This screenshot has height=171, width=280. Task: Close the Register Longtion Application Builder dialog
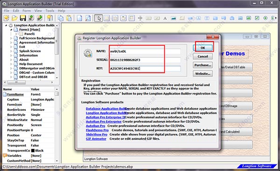click(x=213, y=37)
